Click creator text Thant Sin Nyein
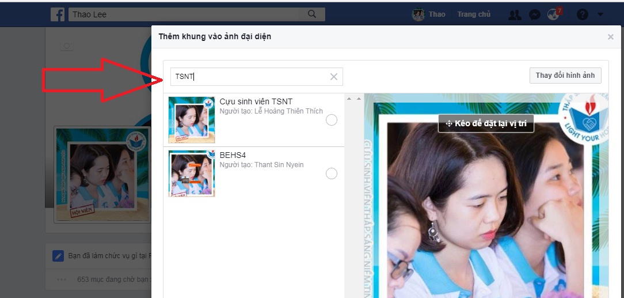 pyautogui.click(x=279, y=164)
